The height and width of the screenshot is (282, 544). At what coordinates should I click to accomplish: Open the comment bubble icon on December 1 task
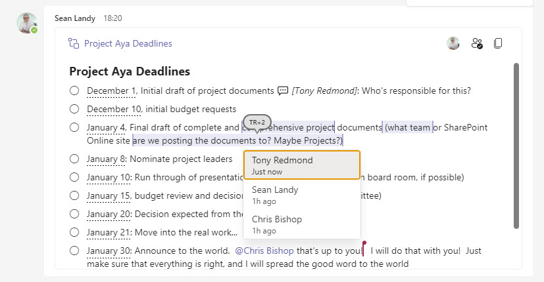point(283,91)
